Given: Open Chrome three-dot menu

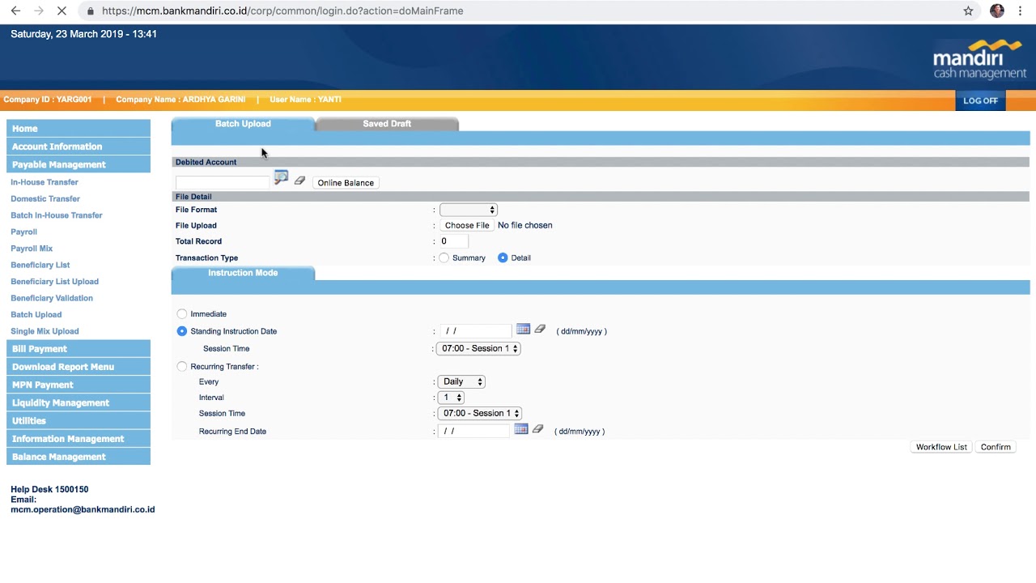Looking at the screenshot, I should [1021, 11].
